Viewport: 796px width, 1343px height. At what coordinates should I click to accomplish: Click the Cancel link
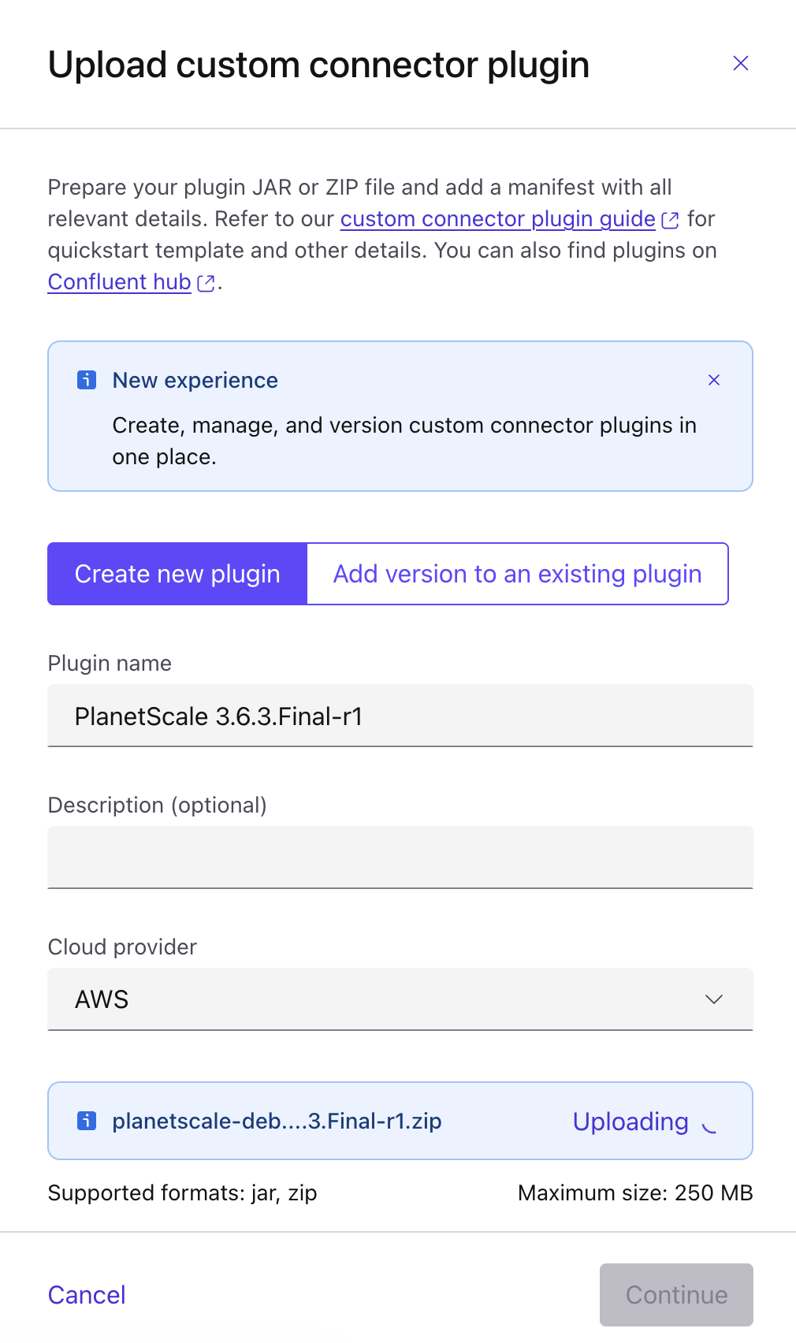[x=87, y=1295]
